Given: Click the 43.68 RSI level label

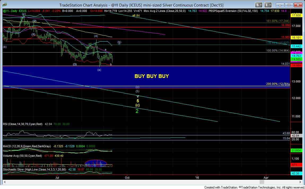Looking at the screenshot, I should click(x=286, y=133).
